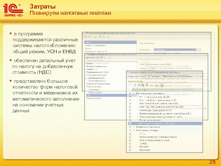Screen dimensions: 221x166
Task: Select НДС in the front policy section list
Action: click(x=106, y=95)
